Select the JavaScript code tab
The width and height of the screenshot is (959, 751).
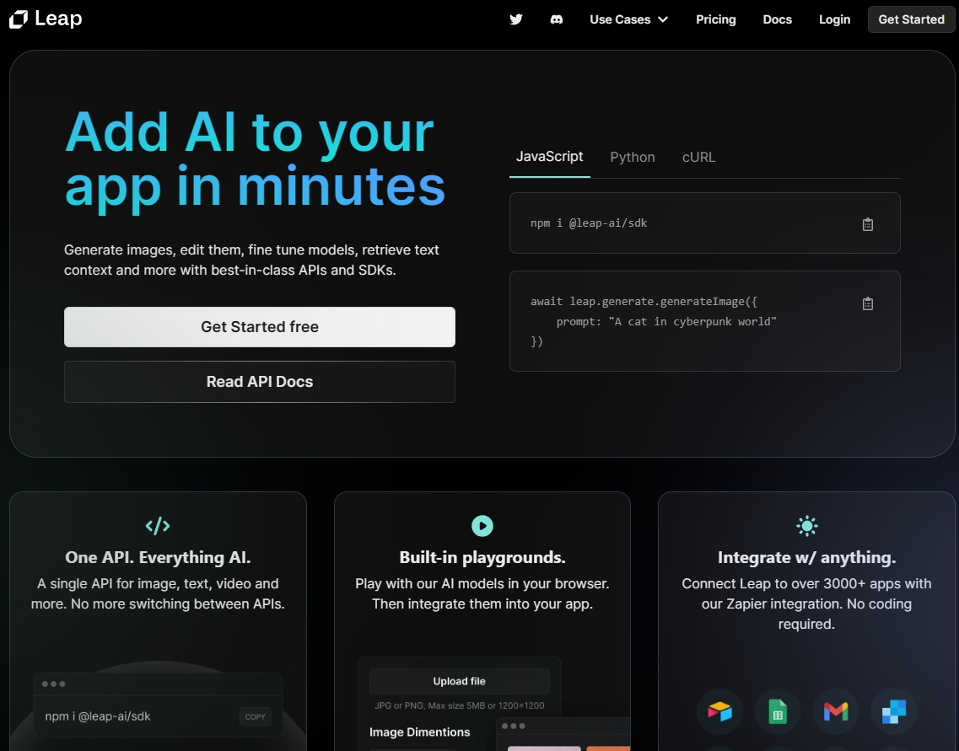pyautogui.click(x=549, y=157)
